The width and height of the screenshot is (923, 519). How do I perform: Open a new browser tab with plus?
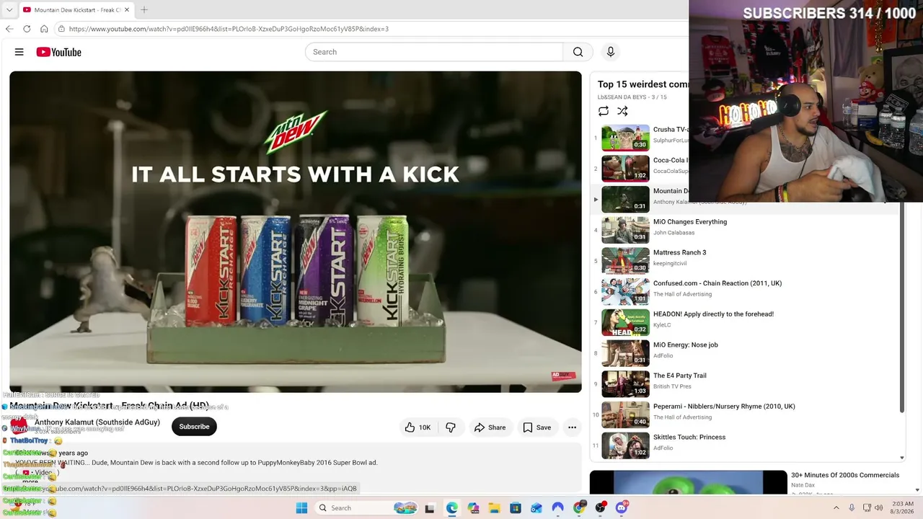click(x=143, y=10)
